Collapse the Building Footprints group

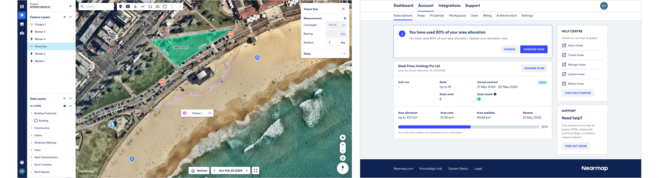pos(32,113)
